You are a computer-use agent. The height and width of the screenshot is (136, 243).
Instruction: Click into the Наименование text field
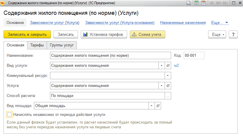coord(110,55)
